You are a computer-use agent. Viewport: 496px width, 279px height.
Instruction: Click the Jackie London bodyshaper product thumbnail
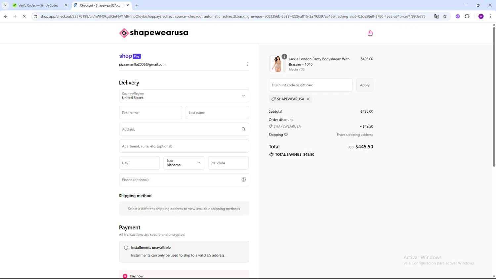(277, 64)
